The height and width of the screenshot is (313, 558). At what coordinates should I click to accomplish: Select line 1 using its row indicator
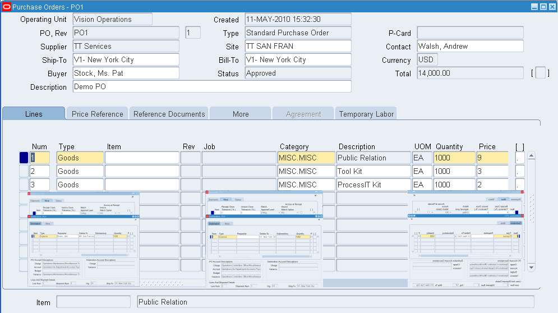click(24, 158)
